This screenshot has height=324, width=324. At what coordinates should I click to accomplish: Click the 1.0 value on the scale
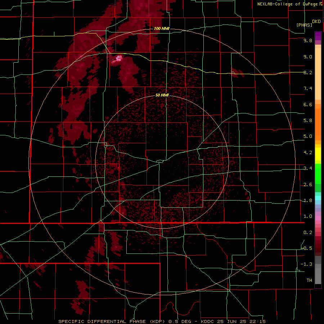[x=308, y=216]
